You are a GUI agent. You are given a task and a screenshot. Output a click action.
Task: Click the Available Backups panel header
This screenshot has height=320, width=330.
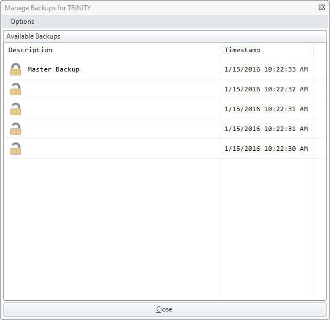click(x=165, y=36)
